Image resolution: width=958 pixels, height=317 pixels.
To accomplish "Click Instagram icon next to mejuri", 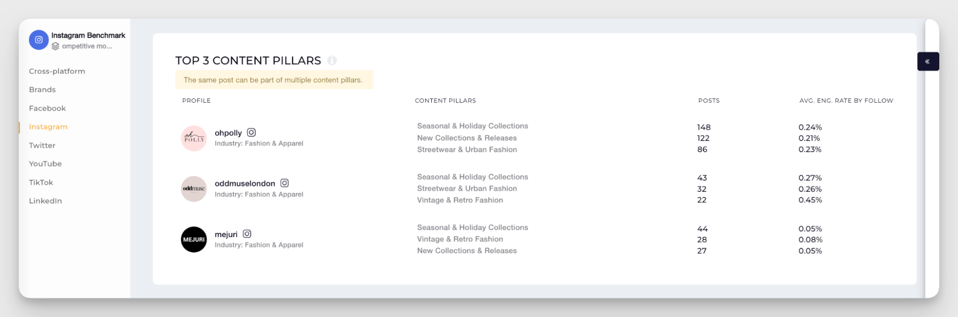I will coord(247,234).
